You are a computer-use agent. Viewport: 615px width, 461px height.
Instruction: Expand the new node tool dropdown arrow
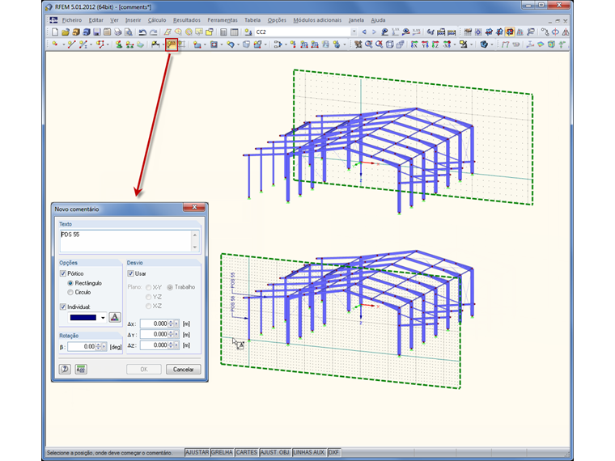point(64,45)
